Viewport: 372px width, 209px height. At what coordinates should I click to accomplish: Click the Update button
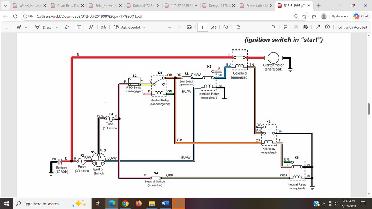coord(340,16)
